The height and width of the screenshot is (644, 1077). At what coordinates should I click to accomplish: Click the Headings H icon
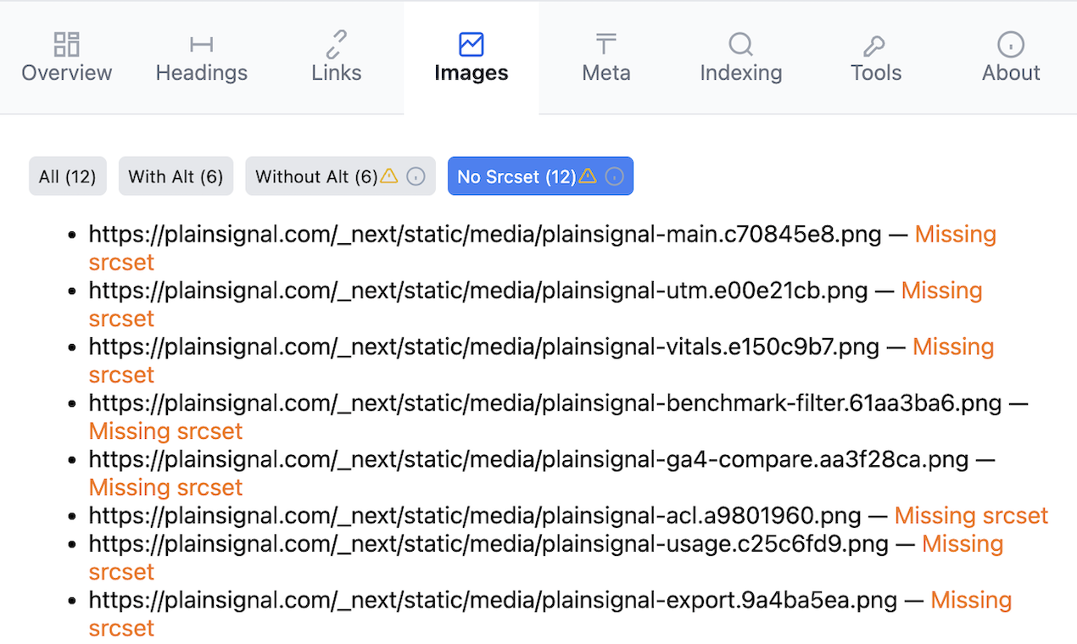202,44
